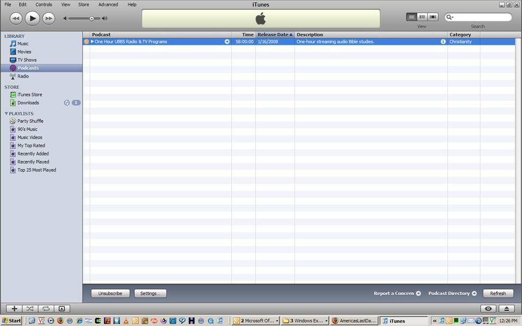
Task: Collapse the Playlists section triangle
Action: (6, 114)
